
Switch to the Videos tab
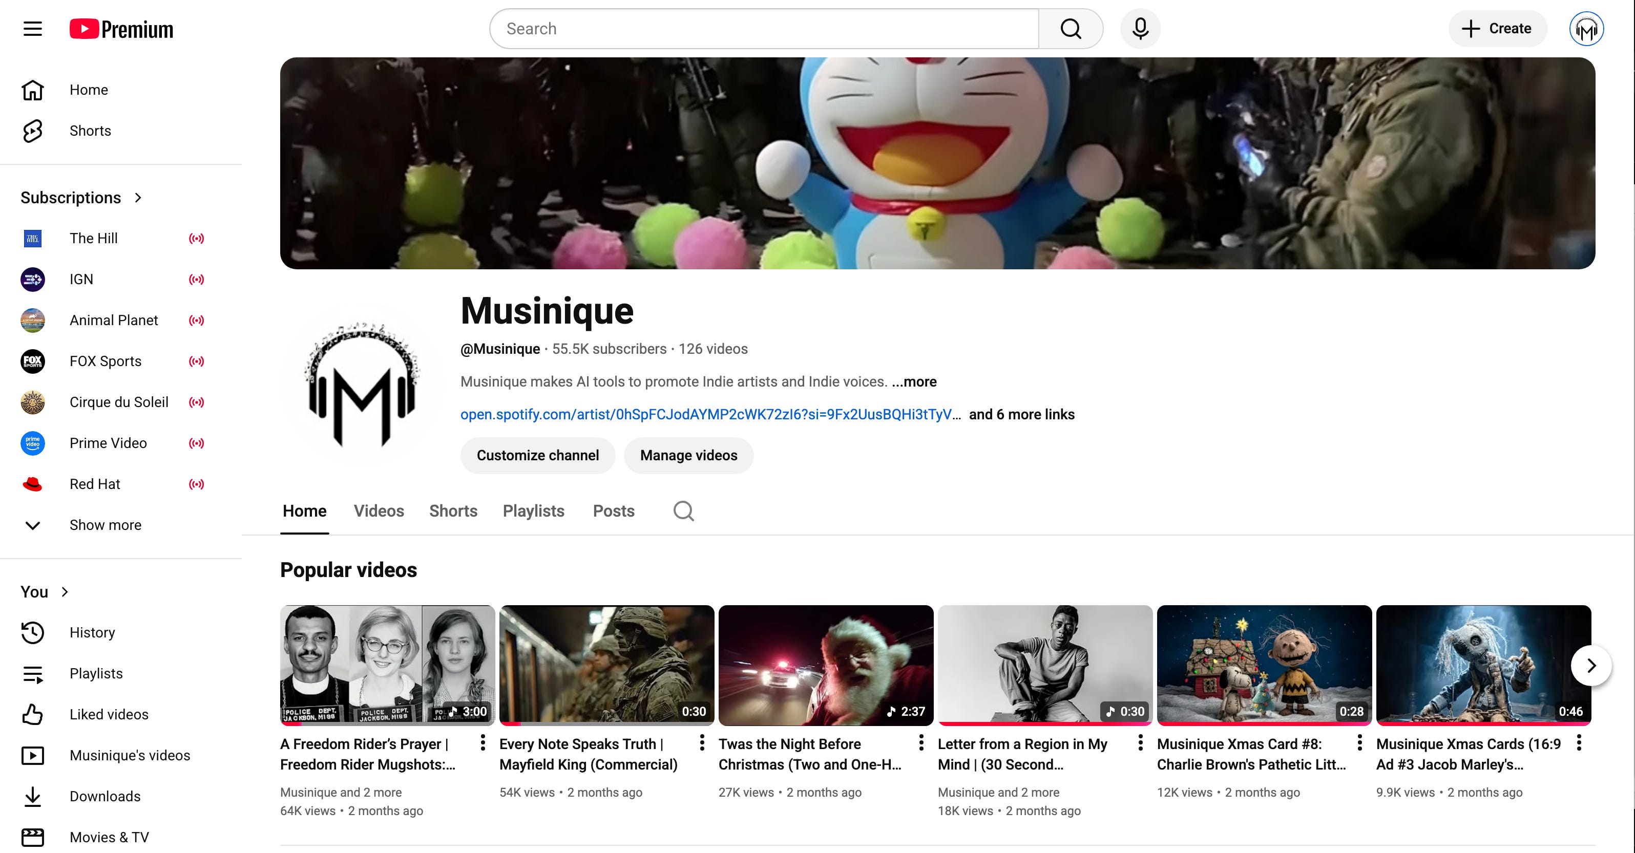pos(379,511)
